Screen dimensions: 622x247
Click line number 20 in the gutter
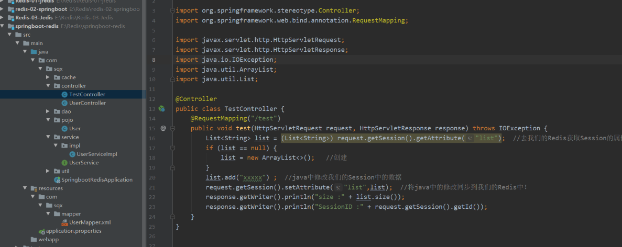point(152,177)
